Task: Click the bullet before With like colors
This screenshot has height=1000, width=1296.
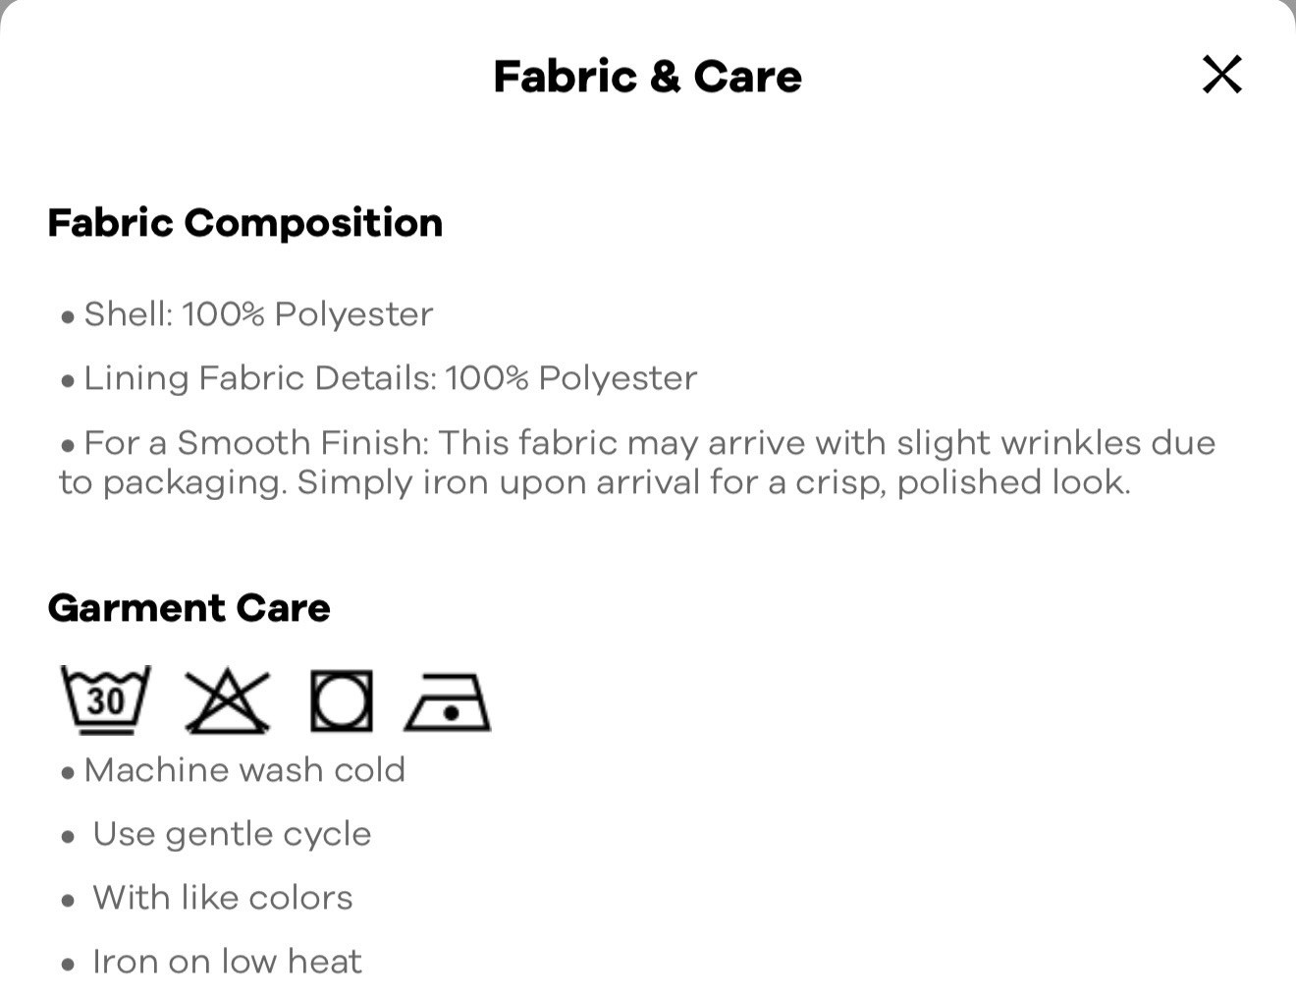Action: pos(68,901)
